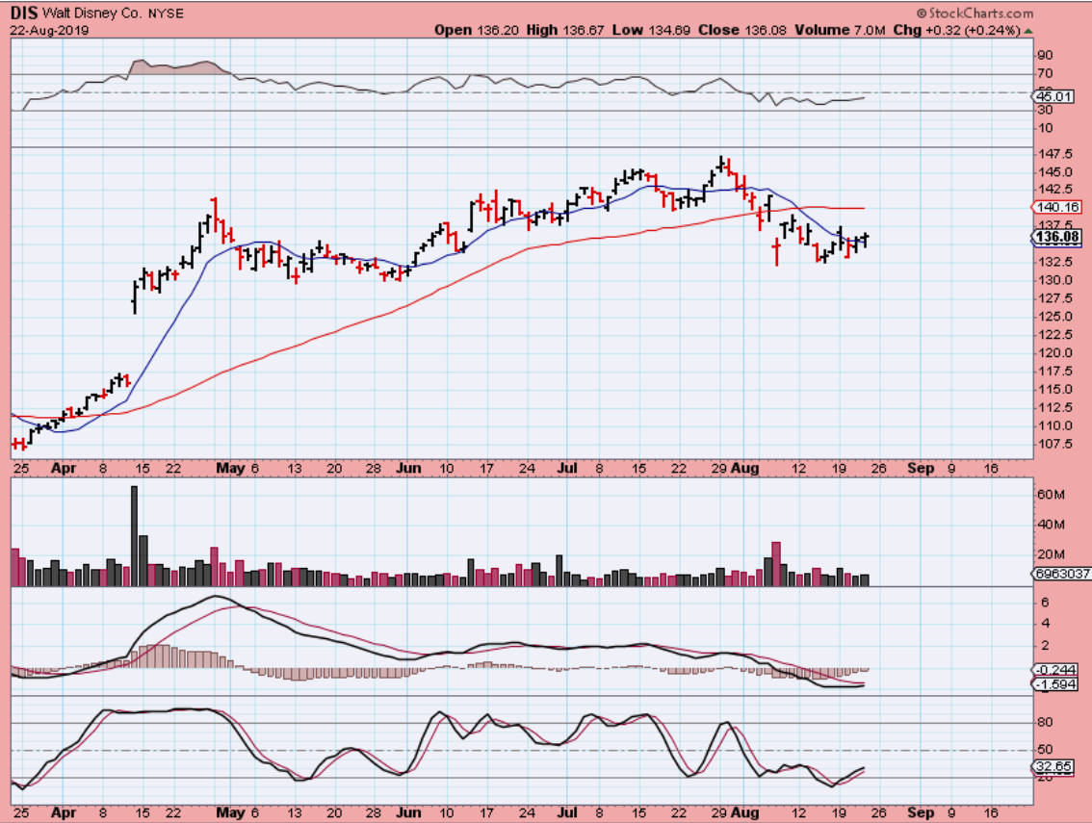Image resolution: width=1092 pixels, height=823 pixels.
Task: Click the 142.5 price axis label
Action: click(1054, 190)
